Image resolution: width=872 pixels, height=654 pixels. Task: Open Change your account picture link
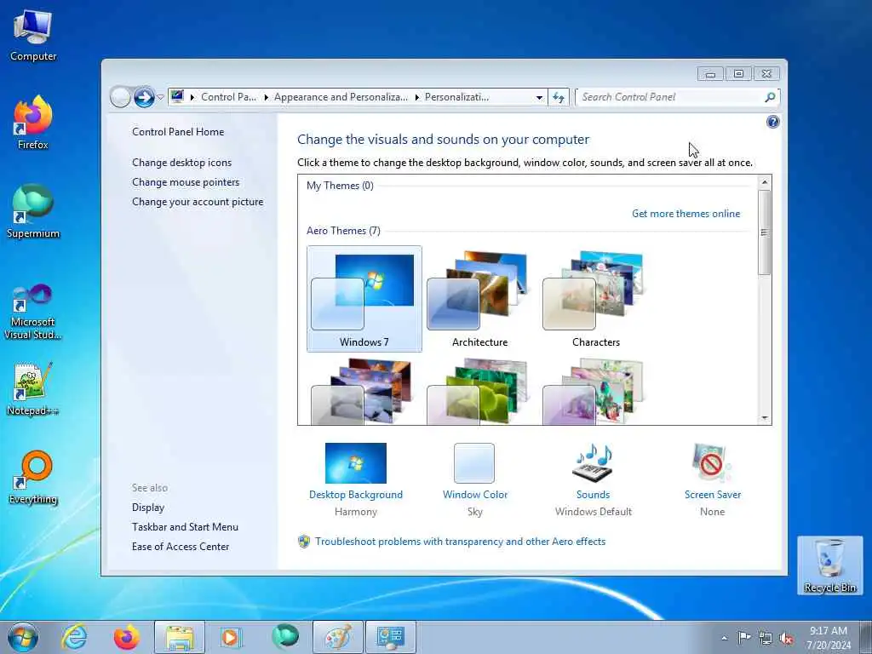pyautogui.click(x=198, y=202)
